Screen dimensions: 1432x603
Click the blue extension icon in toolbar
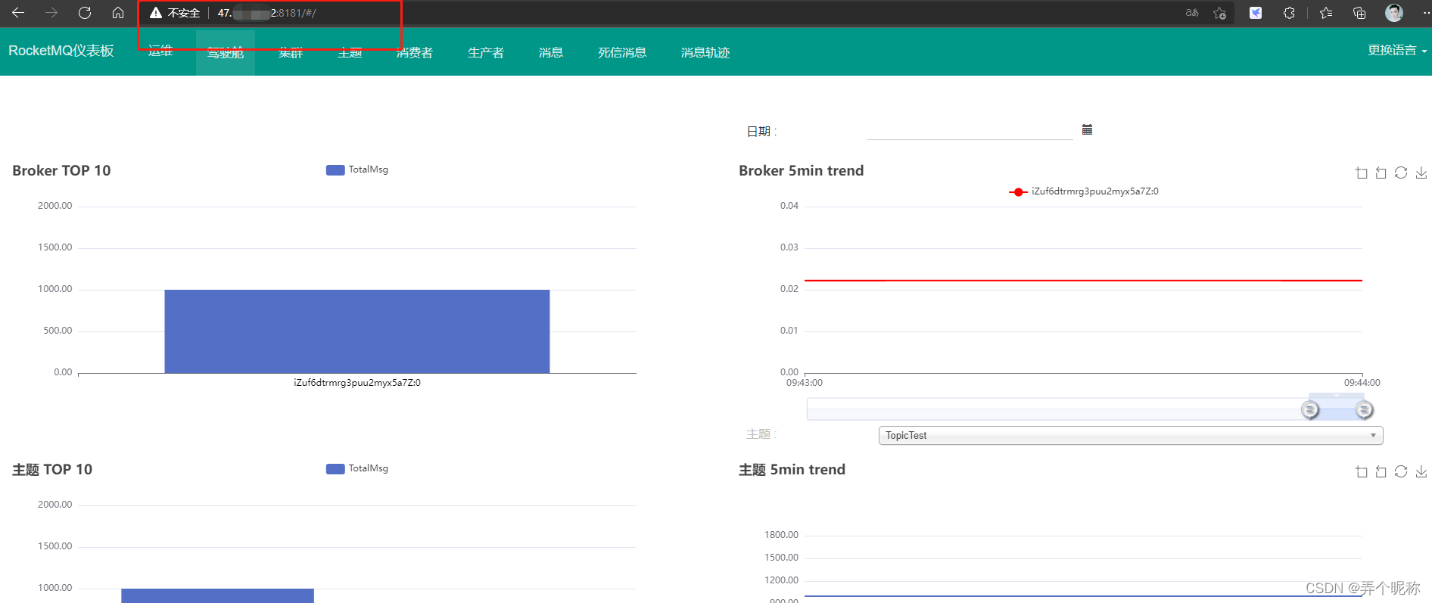[1256, 13]
